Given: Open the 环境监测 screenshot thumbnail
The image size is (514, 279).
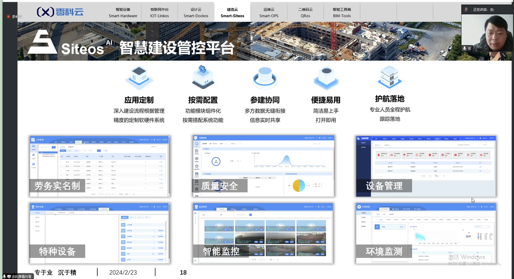Looking at the screenshot, I should pos(426,233).
